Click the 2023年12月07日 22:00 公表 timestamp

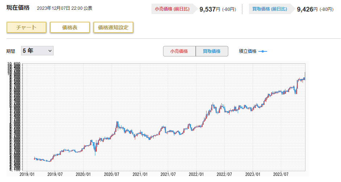click(65, 8)
